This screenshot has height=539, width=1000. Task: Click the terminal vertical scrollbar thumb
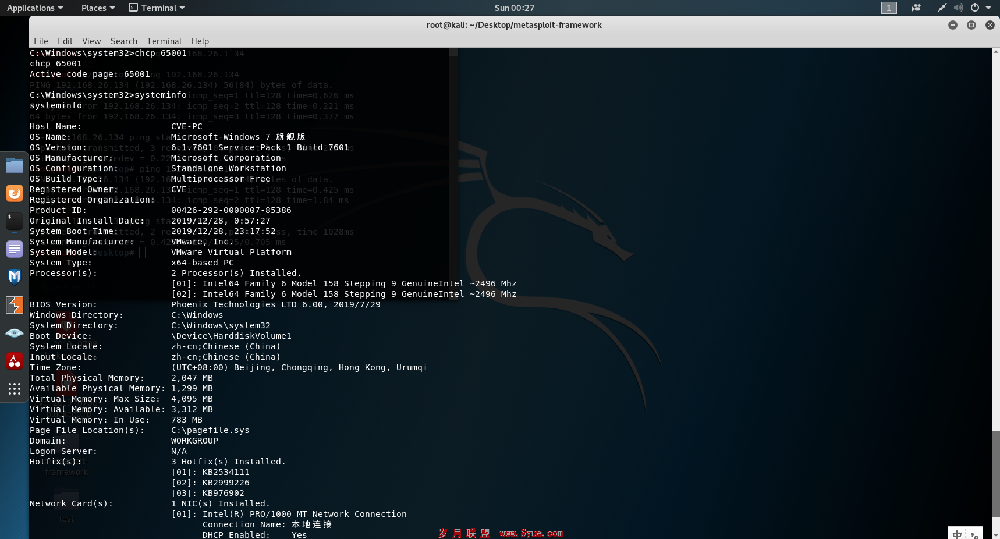996,474
